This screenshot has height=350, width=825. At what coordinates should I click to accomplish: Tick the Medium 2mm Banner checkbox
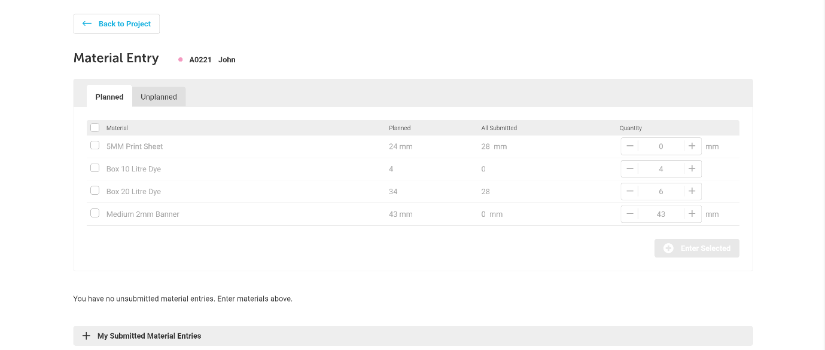click(95, 213)
